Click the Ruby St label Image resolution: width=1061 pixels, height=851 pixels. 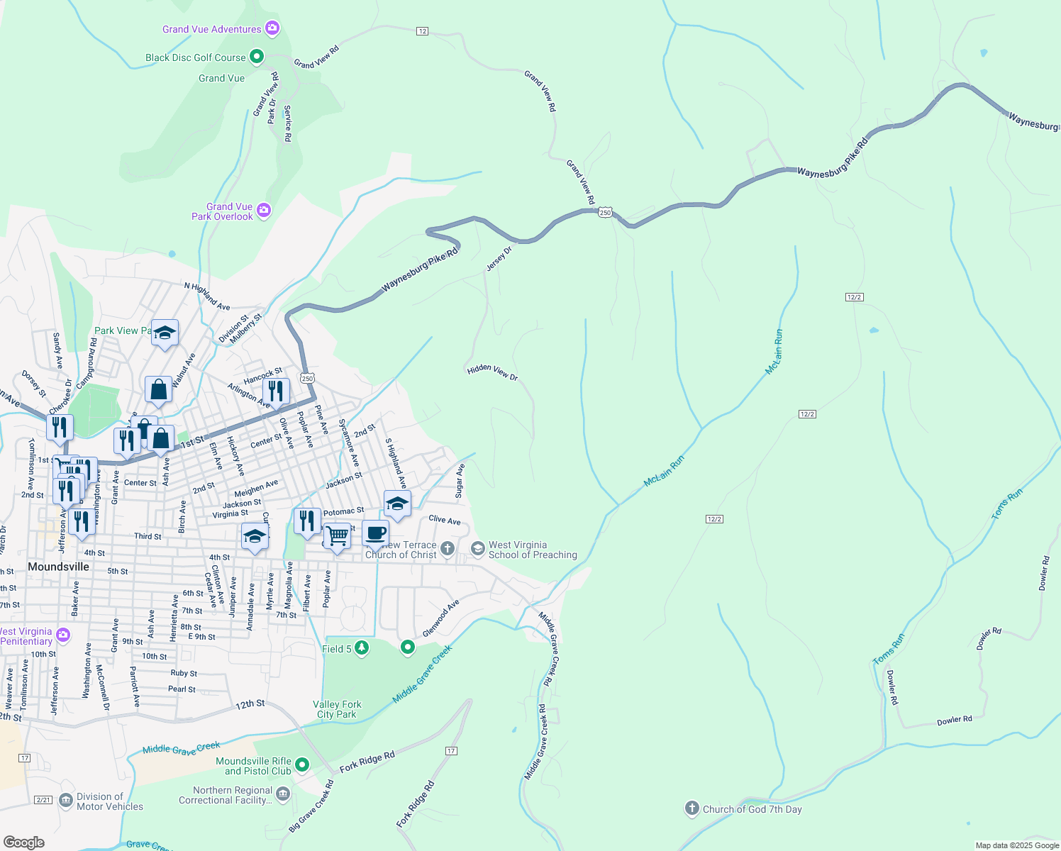(184, 673)
